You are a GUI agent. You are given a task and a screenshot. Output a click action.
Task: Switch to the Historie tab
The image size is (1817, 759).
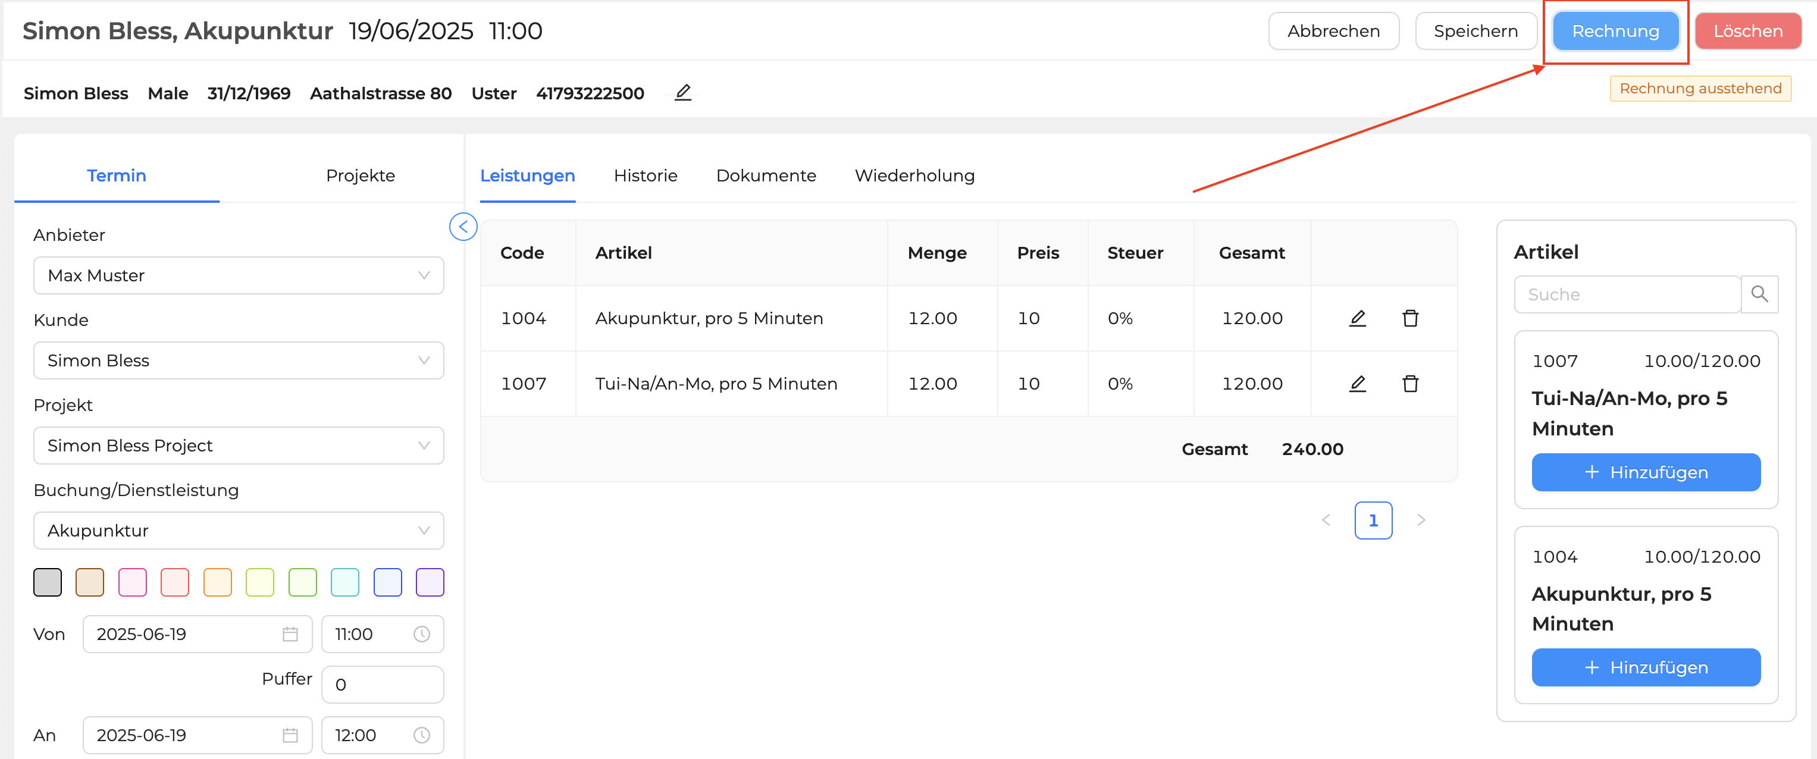coord(645,175)
